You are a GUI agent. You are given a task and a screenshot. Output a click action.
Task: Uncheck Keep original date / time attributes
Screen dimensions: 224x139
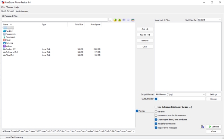(156, 120)
